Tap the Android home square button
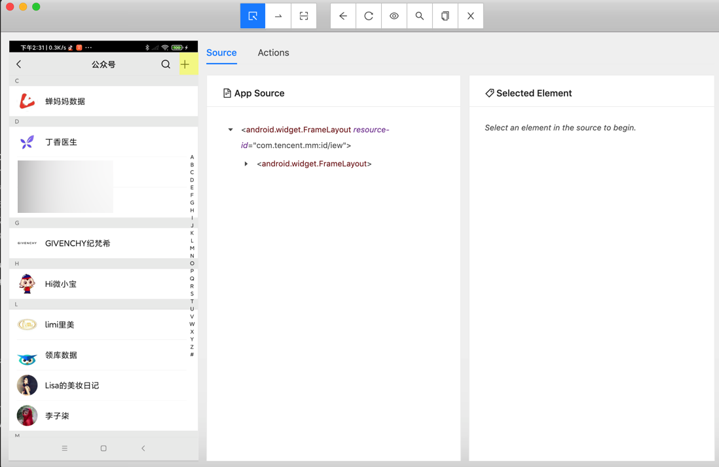 [103, 448]
